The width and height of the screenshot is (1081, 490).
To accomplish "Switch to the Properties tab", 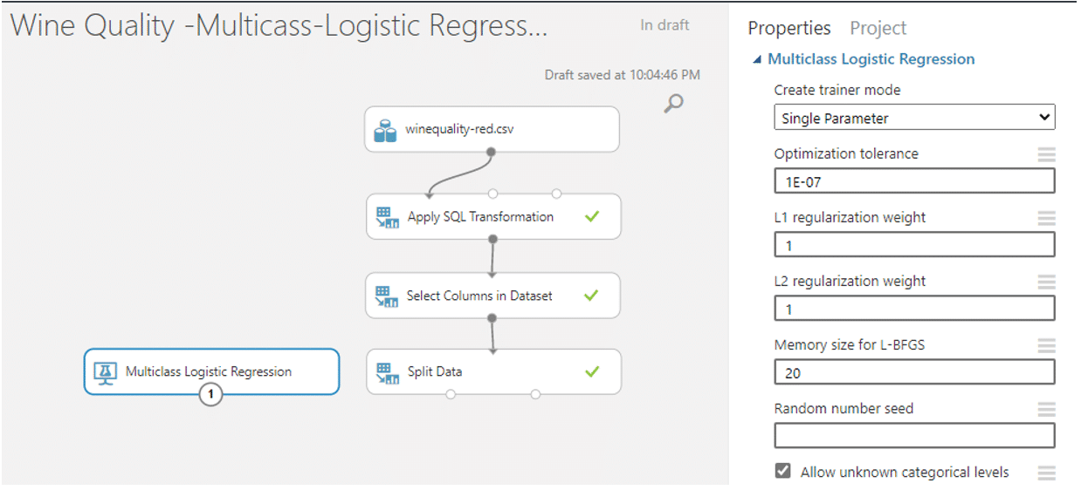I will click(x=788, y=28).
